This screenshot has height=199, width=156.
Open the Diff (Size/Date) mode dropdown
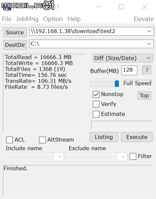(123, 58)
